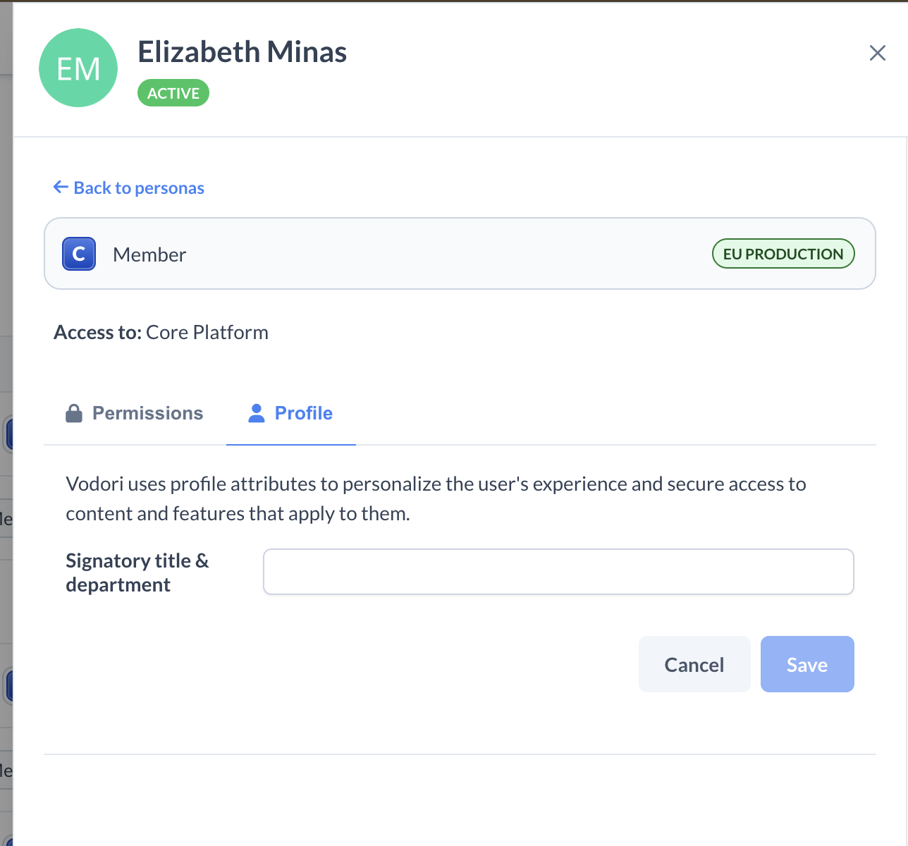Screen dimensions: 908x846
Task: Click the person icon beside Profile
Action: (x=257, y=413)
